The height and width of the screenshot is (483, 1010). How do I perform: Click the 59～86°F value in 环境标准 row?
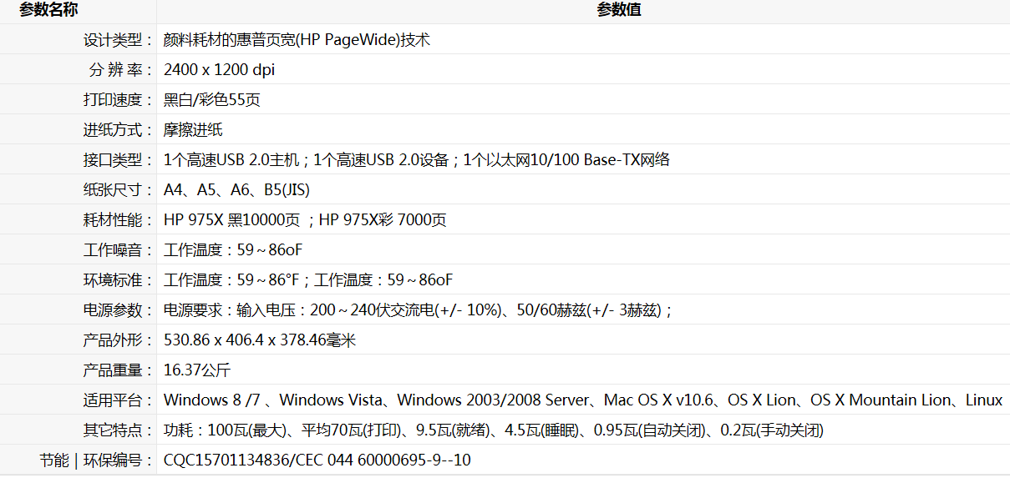click(x=308, y=279)
